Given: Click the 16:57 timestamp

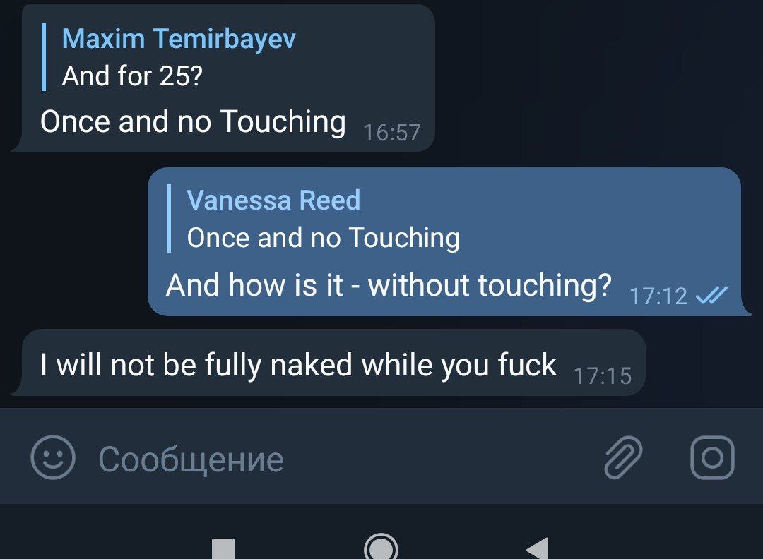Looking at the screenshot, I should (x=391, y=133).
